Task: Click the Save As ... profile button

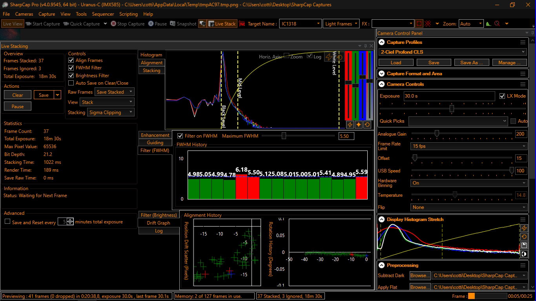Action: tap(471, 63)
